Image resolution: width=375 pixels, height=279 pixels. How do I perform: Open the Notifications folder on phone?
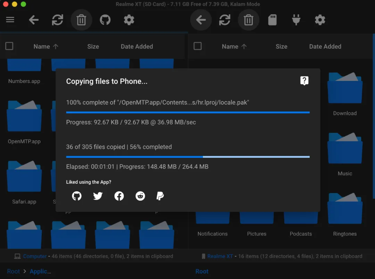[x=212, y=224]
